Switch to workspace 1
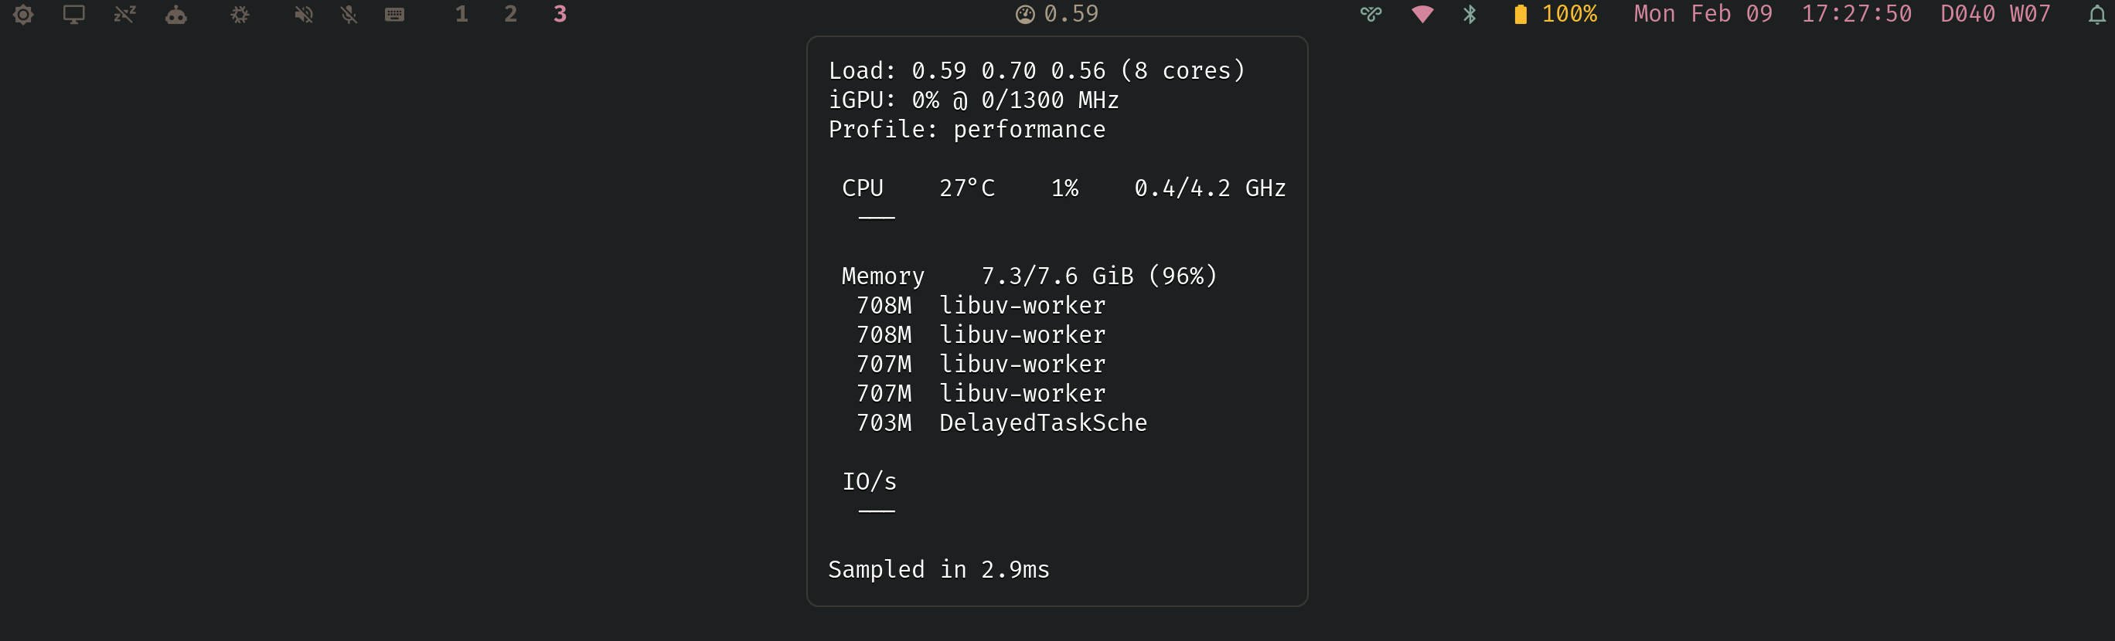This screenshot has width=2115, height=641. 461,15
